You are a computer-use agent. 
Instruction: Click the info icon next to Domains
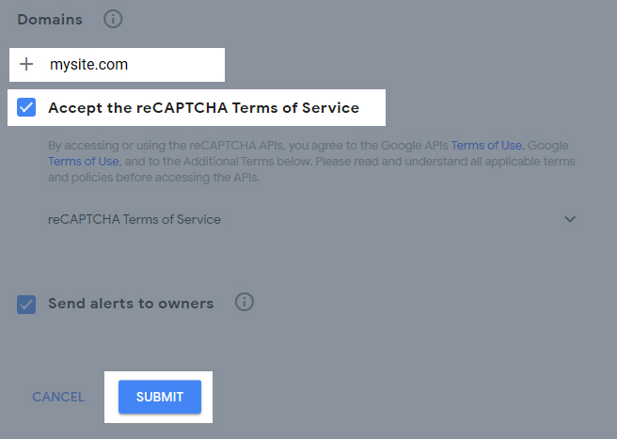113,19
